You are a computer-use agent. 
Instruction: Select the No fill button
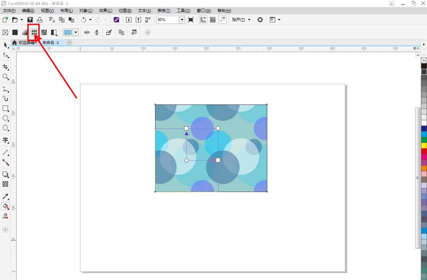6,32
